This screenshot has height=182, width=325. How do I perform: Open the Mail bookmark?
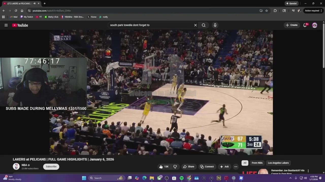(x=13, y=17)
